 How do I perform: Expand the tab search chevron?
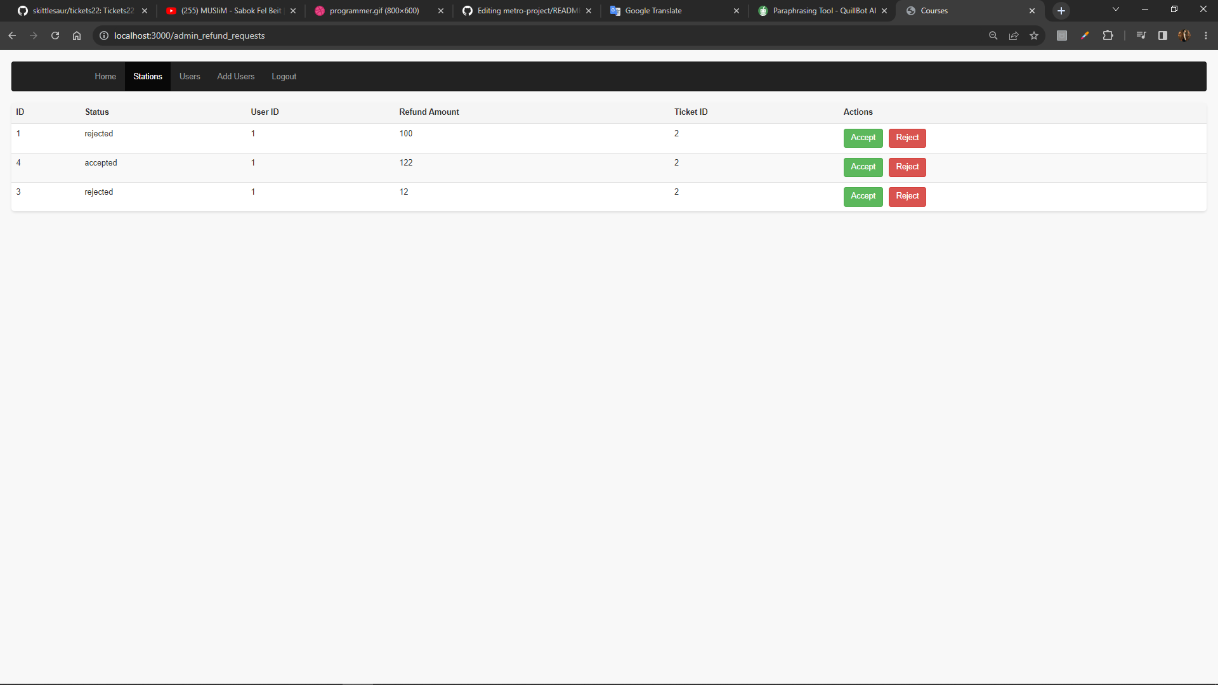pos(1115,10)
